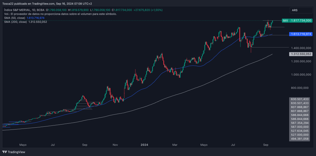
Task: Select the SMA (50, close) legend entry
Action: click(x=15, y=18)
